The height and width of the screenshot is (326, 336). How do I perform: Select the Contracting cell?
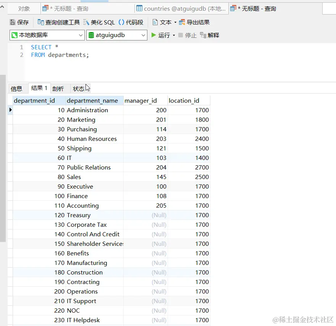pos(95,282)
